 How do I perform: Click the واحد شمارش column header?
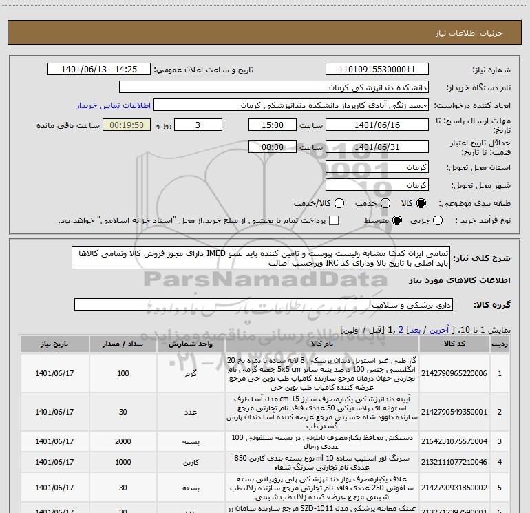[x=191, y=344]
